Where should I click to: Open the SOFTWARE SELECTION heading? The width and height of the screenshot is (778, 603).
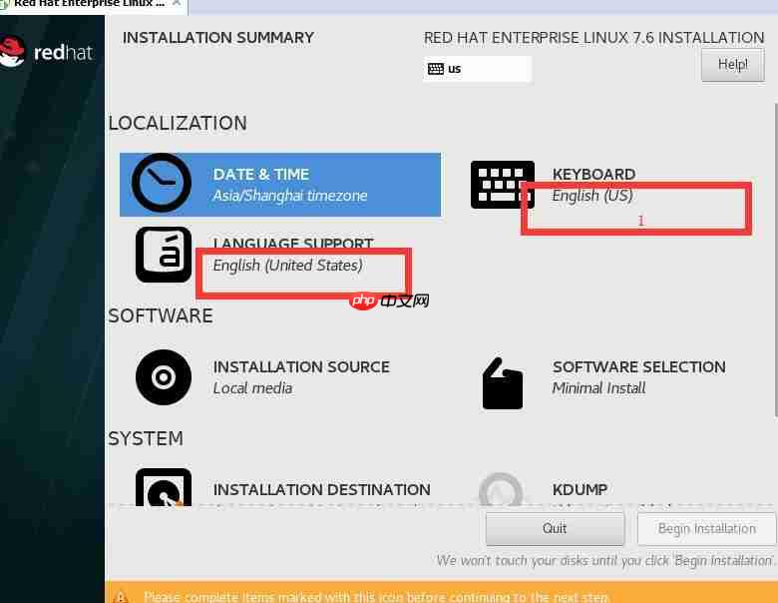639,367
